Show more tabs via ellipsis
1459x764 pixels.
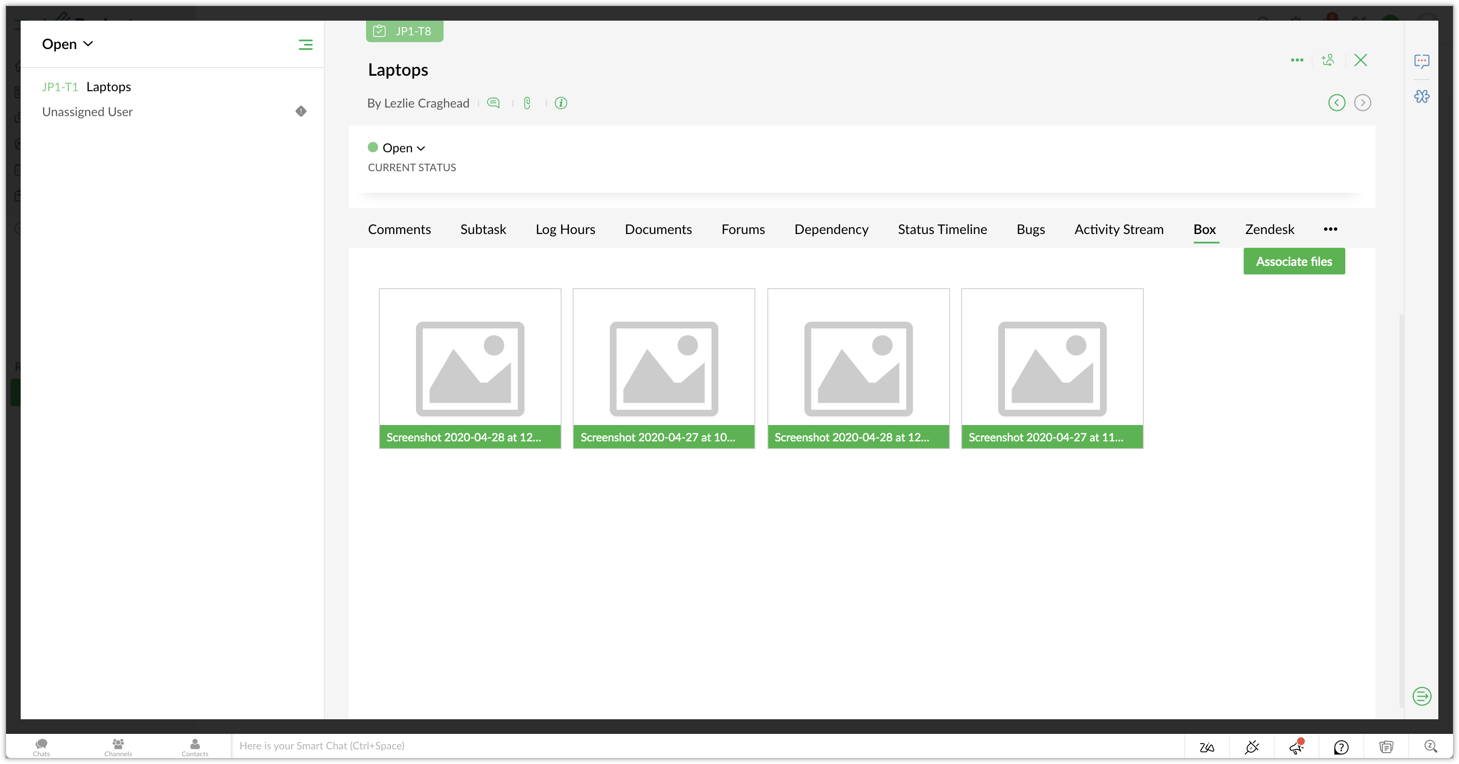click(x=1330, y=229)
